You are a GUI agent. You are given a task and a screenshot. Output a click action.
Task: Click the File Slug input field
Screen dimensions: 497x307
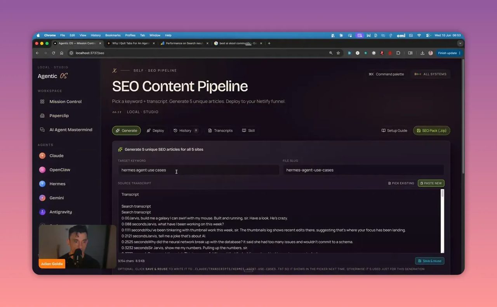363,170
